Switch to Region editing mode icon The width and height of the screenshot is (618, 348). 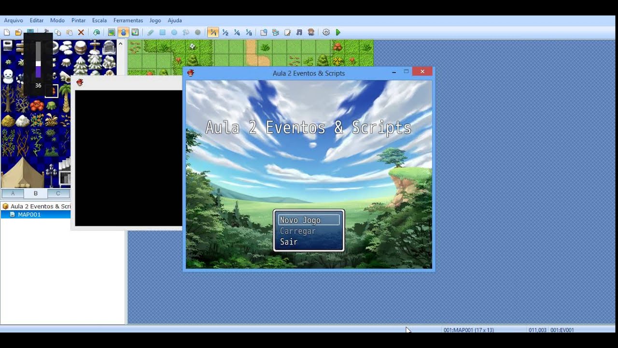pyautogui.click(x=135, y=32)
